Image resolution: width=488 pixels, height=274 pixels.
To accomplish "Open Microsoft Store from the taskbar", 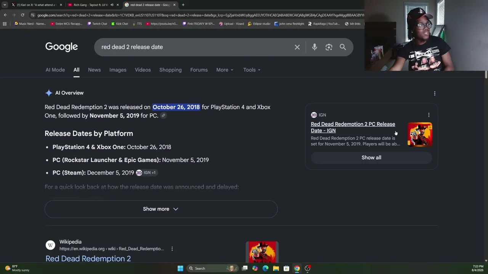I will [286, 268].
